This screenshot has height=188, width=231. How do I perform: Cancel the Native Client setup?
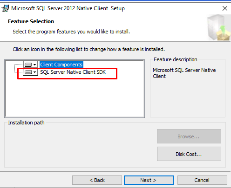tap(202, 180)
